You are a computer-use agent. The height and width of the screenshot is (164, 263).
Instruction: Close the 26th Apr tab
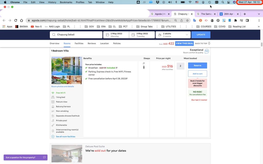tap(238, 14)
